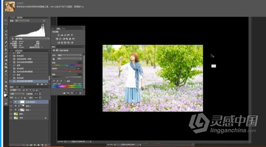Select the Eyedropper tool in the toolbox

point(6,38)
